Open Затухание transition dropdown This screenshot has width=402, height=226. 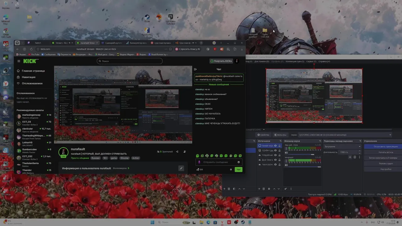click(343, 147)
